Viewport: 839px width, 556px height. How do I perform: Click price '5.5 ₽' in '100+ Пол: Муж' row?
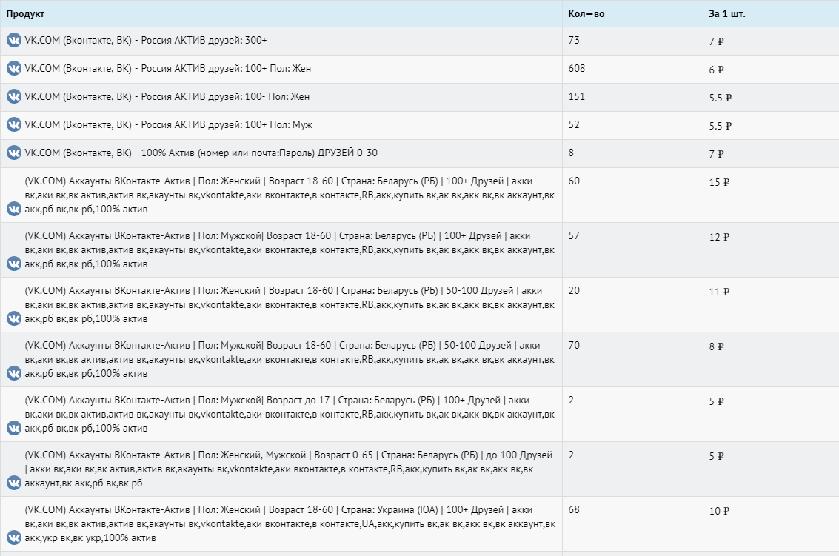(x=721, y=126)
